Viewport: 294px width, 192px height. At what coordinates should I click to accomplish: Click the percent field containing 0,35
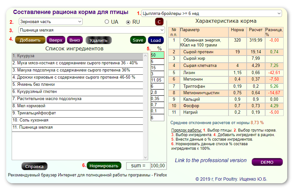(x=158, y=99)
